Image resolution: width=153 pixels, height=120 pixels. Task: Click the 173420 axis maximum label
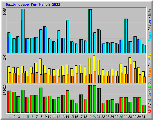click(x=4, y=90)
